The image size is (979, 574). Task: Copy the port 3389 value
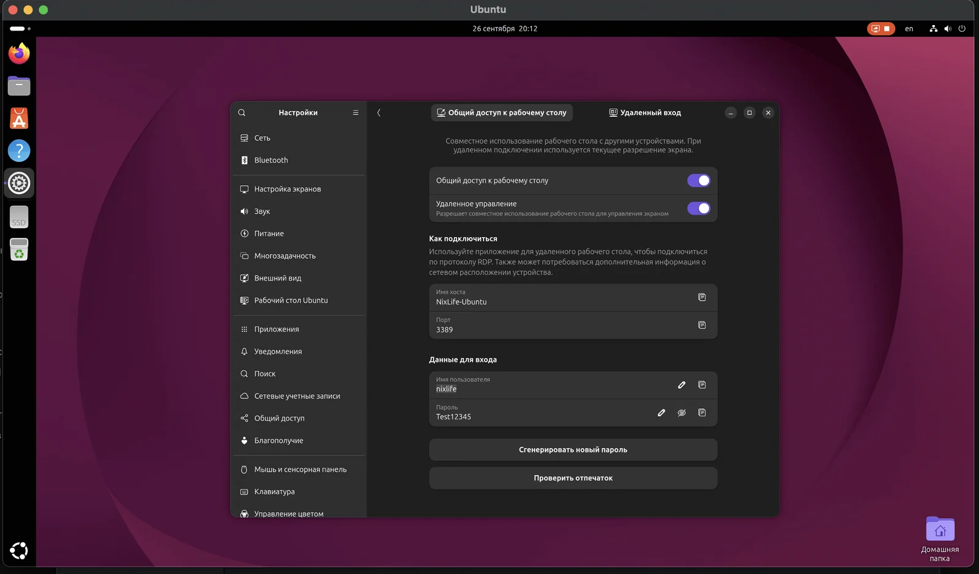(x=702, y=325)
